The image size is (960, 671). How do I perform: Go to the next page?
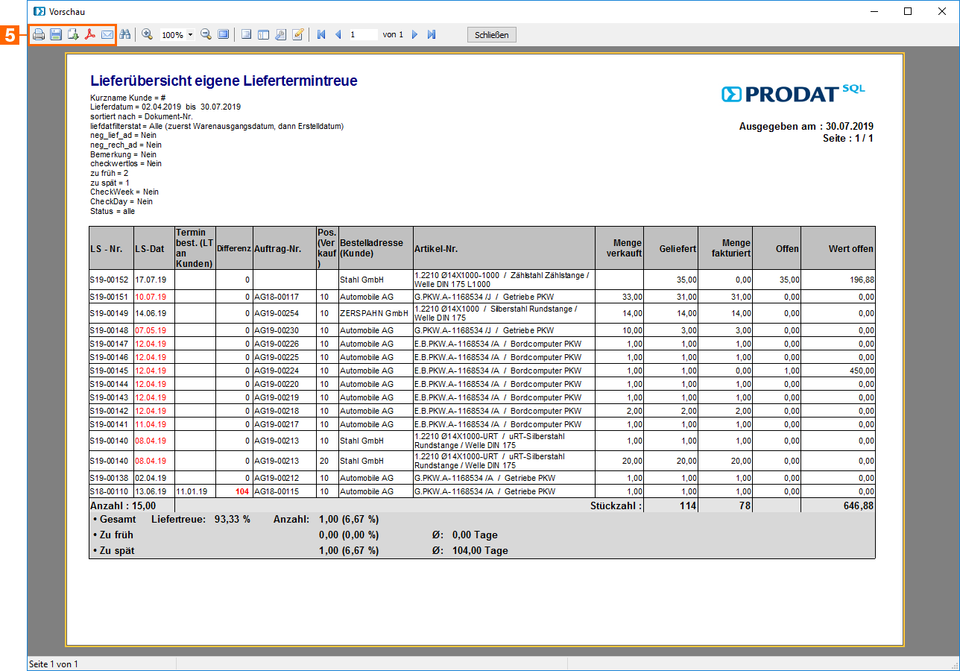pyautogui.click(x=414, y=34)
